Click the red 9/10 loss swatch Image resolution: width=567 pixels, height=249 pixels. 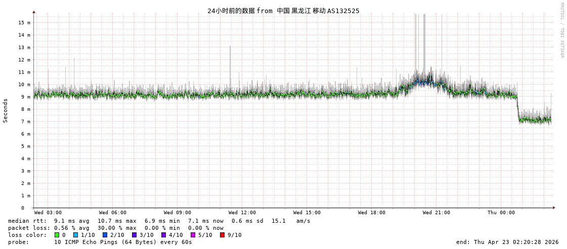pyautogui.click(x=222, y=235)
